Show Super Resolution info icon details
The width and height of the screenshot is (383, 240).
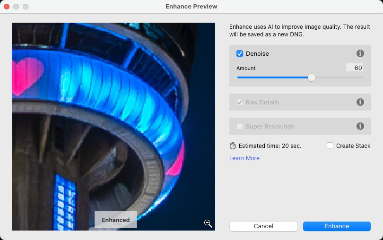coord(360,126)
